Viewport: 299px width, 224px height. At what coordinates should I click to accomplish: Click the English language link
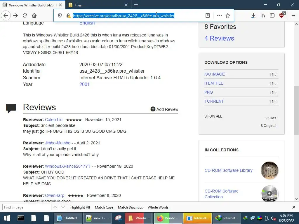click(x=87, y=23)
